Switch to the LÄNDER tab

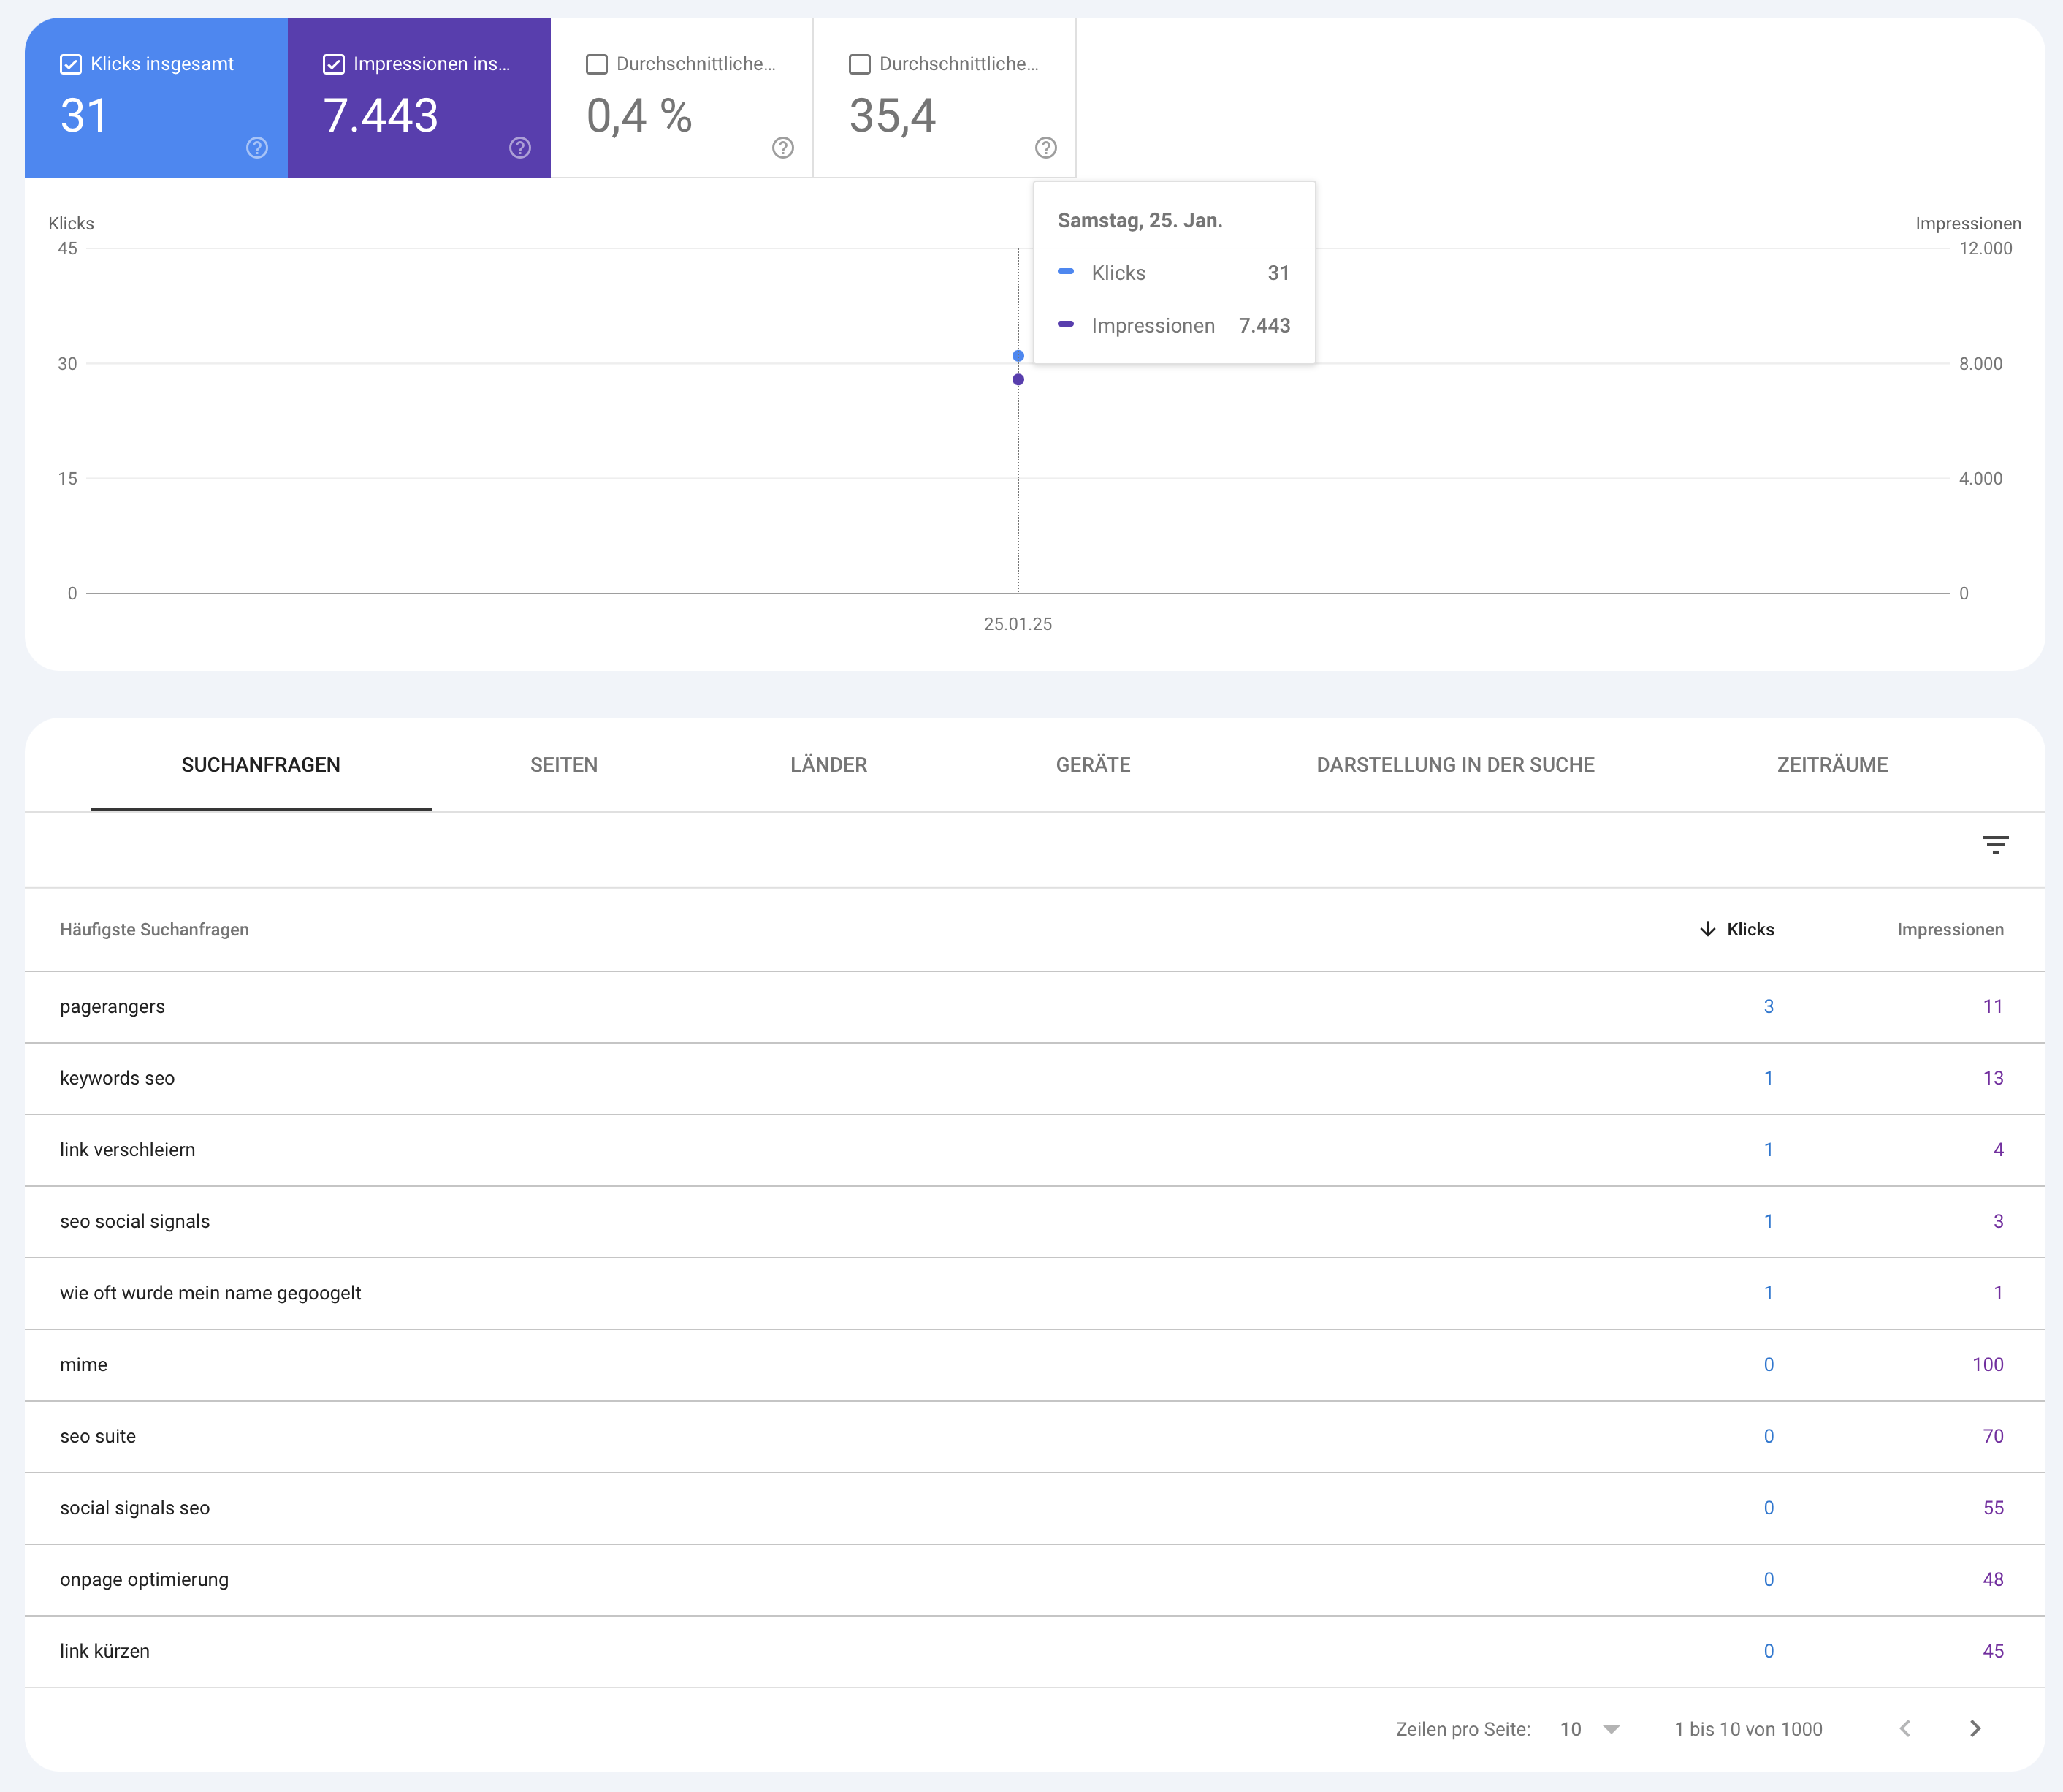point(826,765)
